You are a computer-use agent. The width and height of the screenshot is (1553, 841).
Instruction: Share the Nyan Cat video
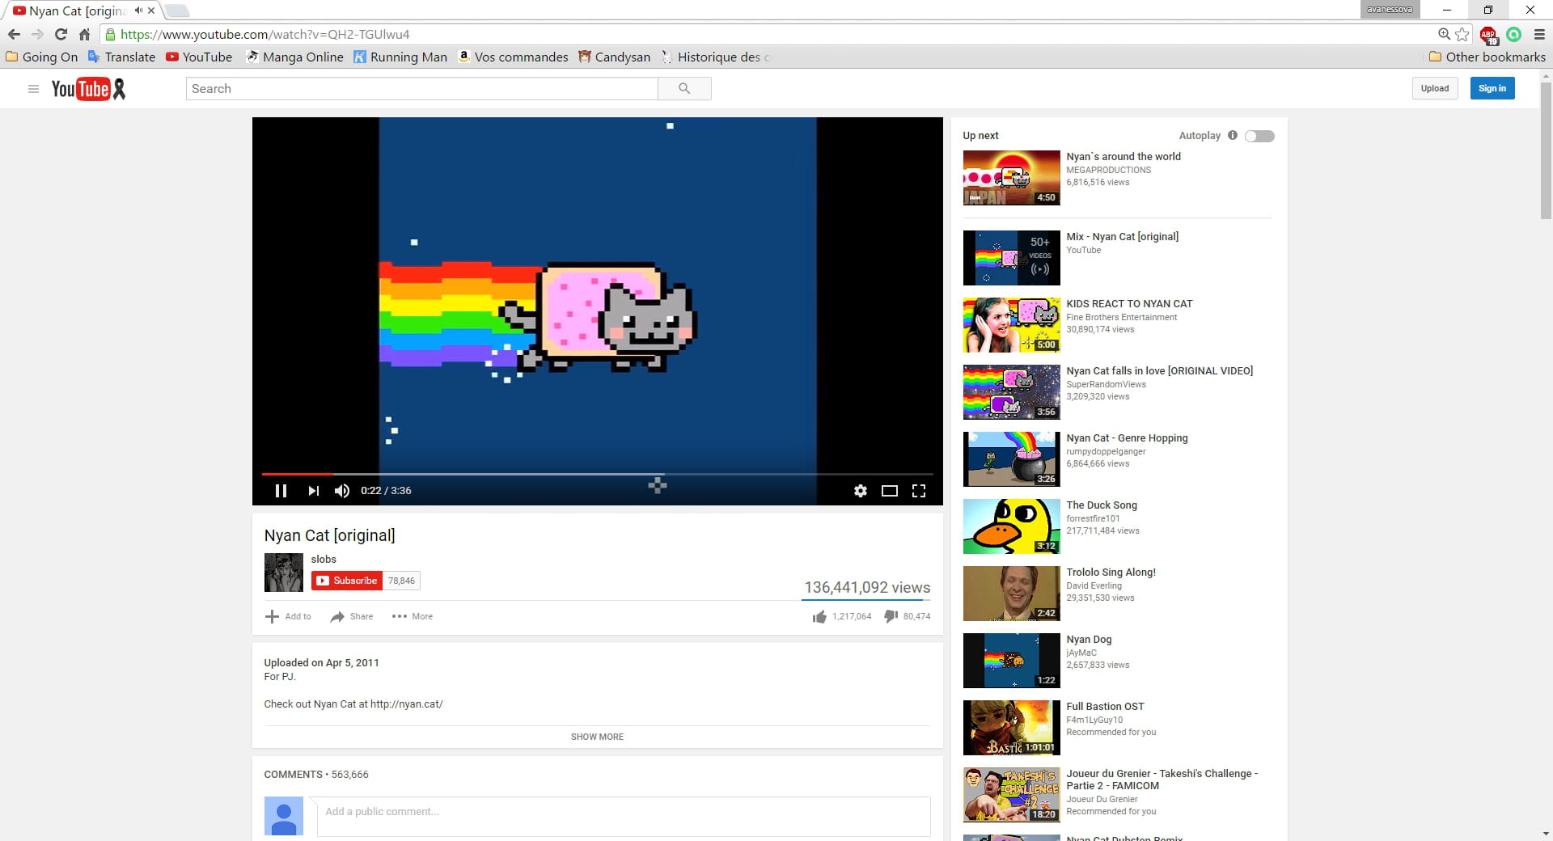coord(352,616)
